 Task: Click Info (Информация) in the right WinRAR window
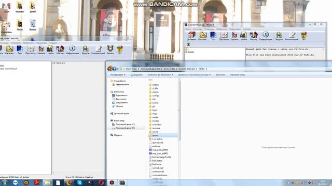pos(266,36)
